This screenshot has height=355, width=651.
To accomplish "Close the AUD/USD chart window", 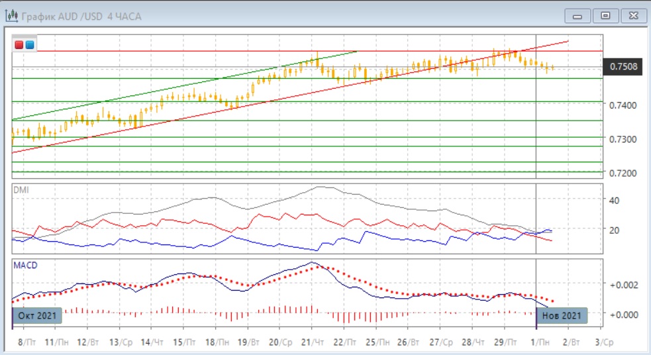I will point(631,15).
